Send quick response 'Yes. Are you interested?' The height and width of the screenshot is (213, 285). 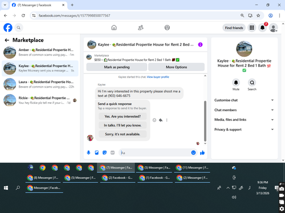click(123, 116)
